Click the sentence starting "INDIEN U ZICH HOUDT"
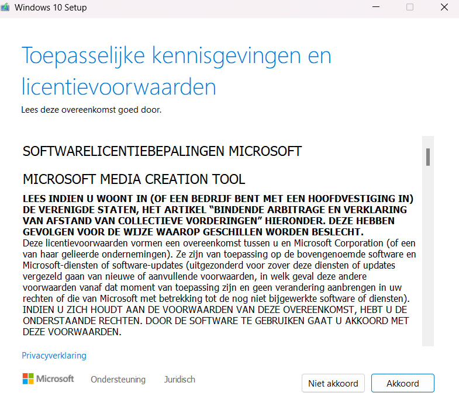Viewport: 459px width, 407px height. coord(216,321)
